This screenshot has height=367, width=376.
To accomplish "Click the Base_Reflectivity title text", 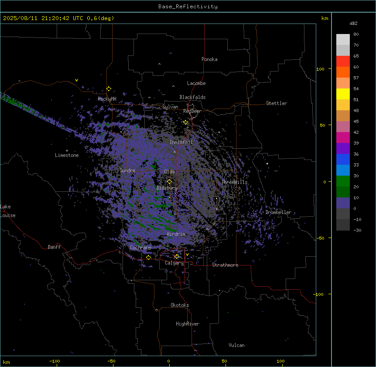I will point(188,7).
